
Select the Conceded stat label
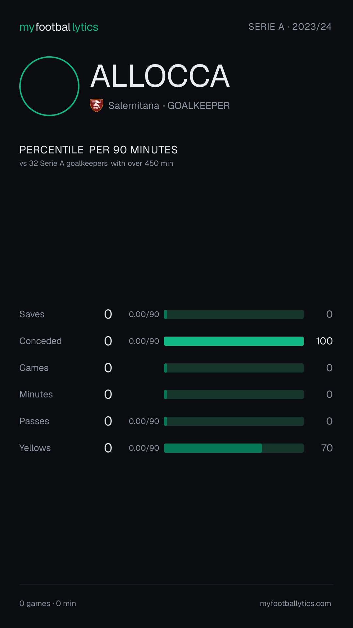pyautogui.click(x=41, y=341)
